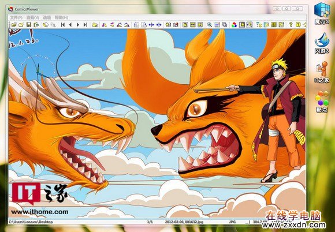Screen dimensions: 335x232
Task: Click the horizontal flip triangle icon
Action: tap(105, 25)
